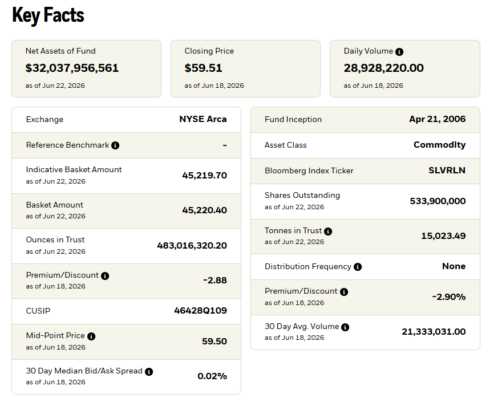Click the Closing Price $59.51 card
This screenshot has width=494, height=398.
(245, 68)
